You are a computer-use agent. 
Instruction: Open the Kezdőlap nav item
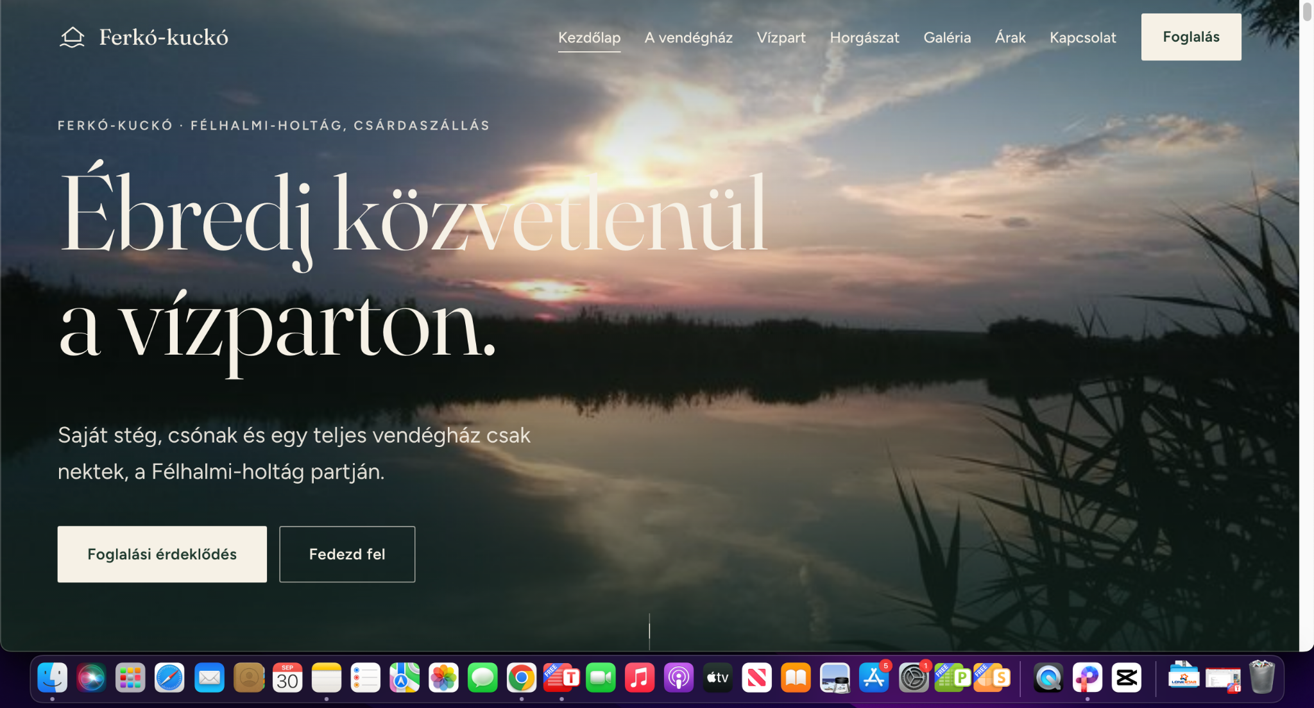click(589, 37)
